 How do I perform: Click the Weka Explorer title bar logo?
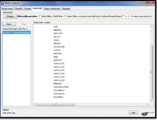(x=3, y=3)
